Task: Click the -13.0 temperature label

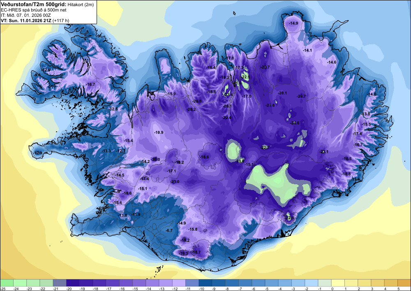Action: 122,215
